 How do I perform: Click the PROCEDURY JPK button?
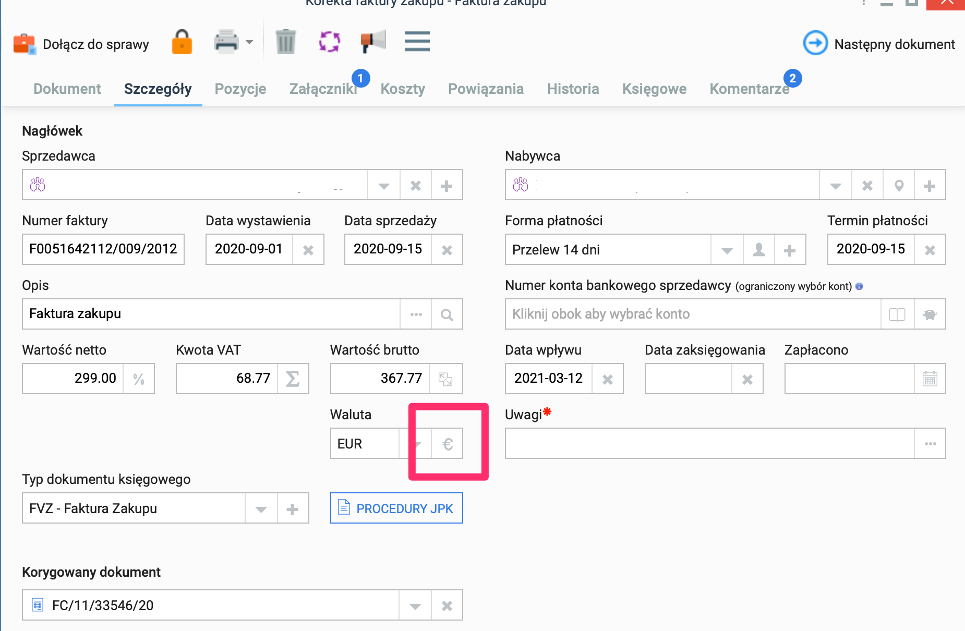point(396,508)
